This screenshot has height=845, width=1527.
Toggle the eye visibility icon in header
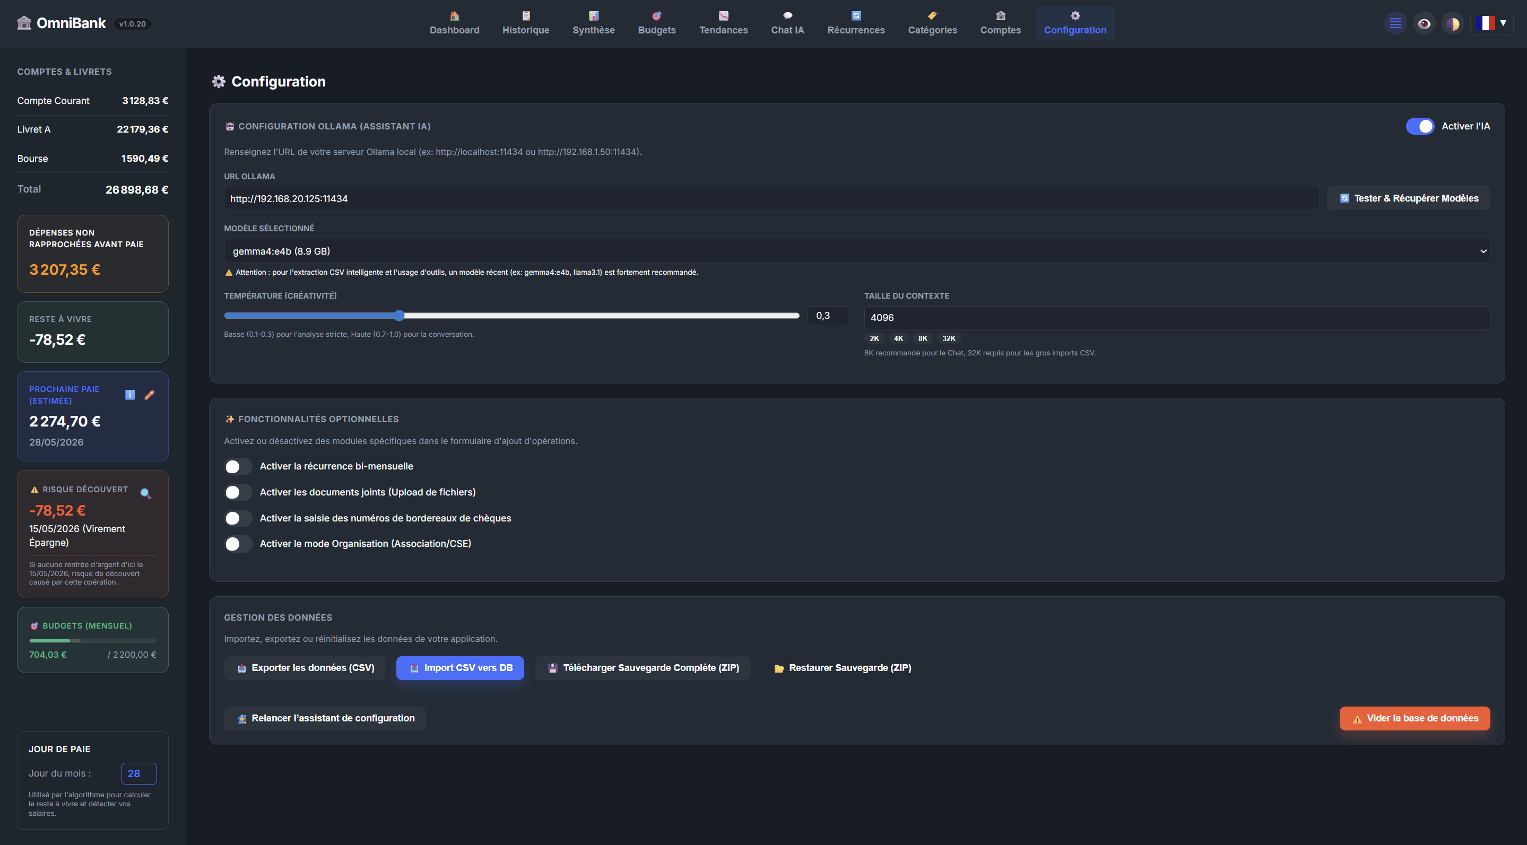[x=1424, y=24]
